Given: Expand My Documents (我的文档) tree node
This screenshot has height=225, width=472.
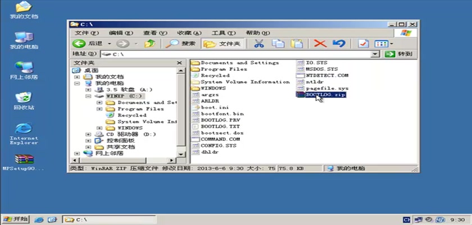Looking at the screenshot, I should coord(77,77).
